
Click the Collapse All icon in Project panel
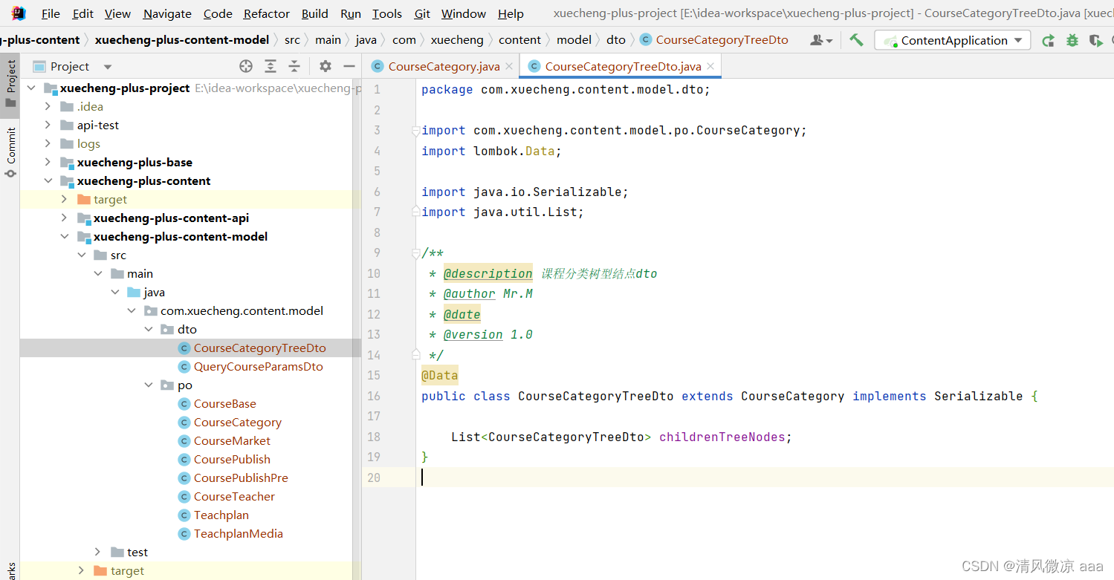[x=294, y=66]
